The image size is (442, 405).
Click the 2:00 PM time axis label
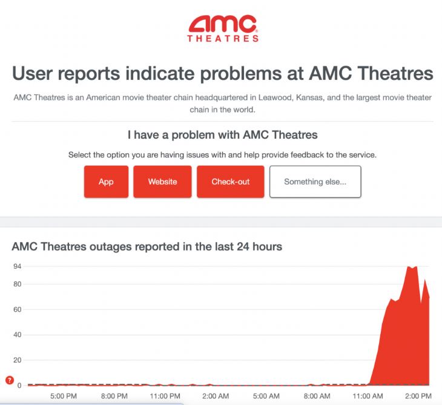tap(418, 397)
